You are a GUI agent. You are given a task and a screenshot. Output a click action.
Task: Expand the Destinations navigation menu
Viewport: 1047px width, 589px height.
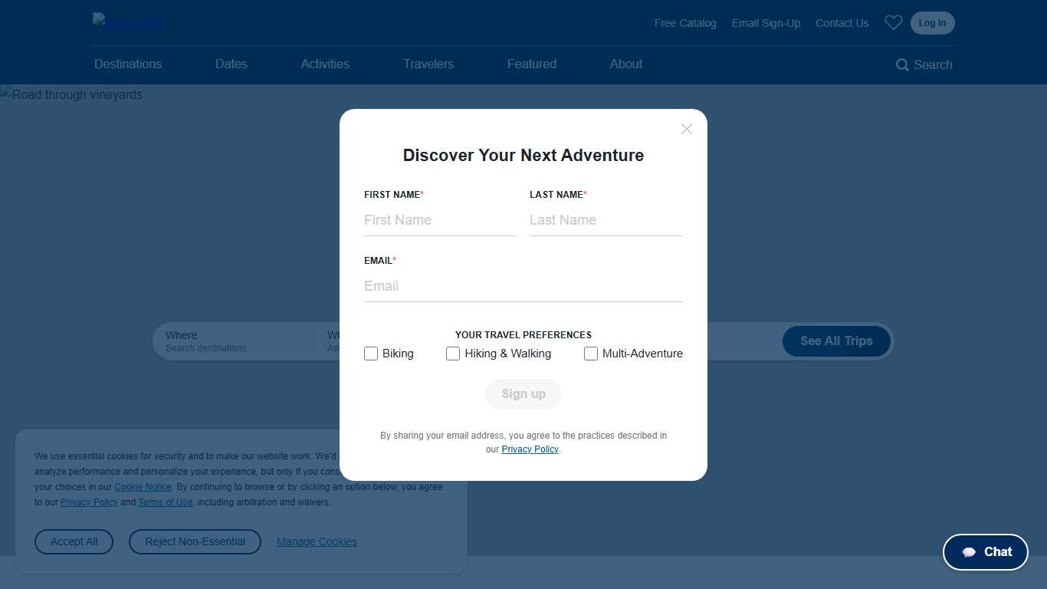[128, 64]
